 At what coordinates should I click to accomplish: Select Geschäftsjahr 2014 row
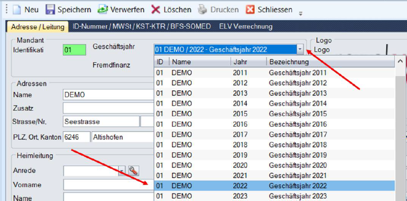(x=274, y=103)
